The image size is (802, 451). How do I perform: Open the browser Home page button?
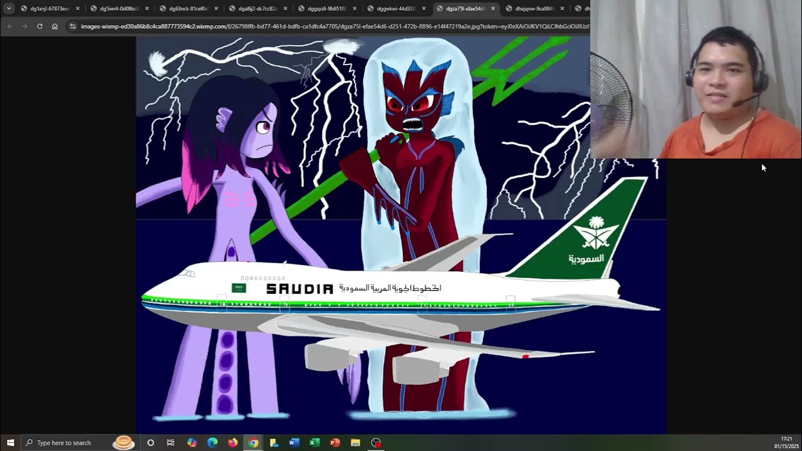(x=55, y=26)
